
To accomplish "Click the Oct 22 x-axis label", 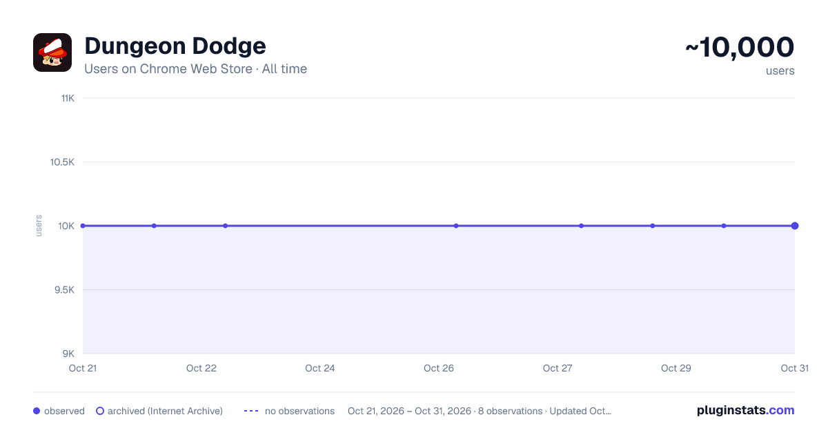I will tap(201, 368).
